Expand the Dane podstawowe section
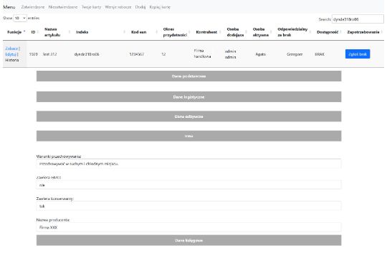Viewport: 387px width, 260px height. 188,76
